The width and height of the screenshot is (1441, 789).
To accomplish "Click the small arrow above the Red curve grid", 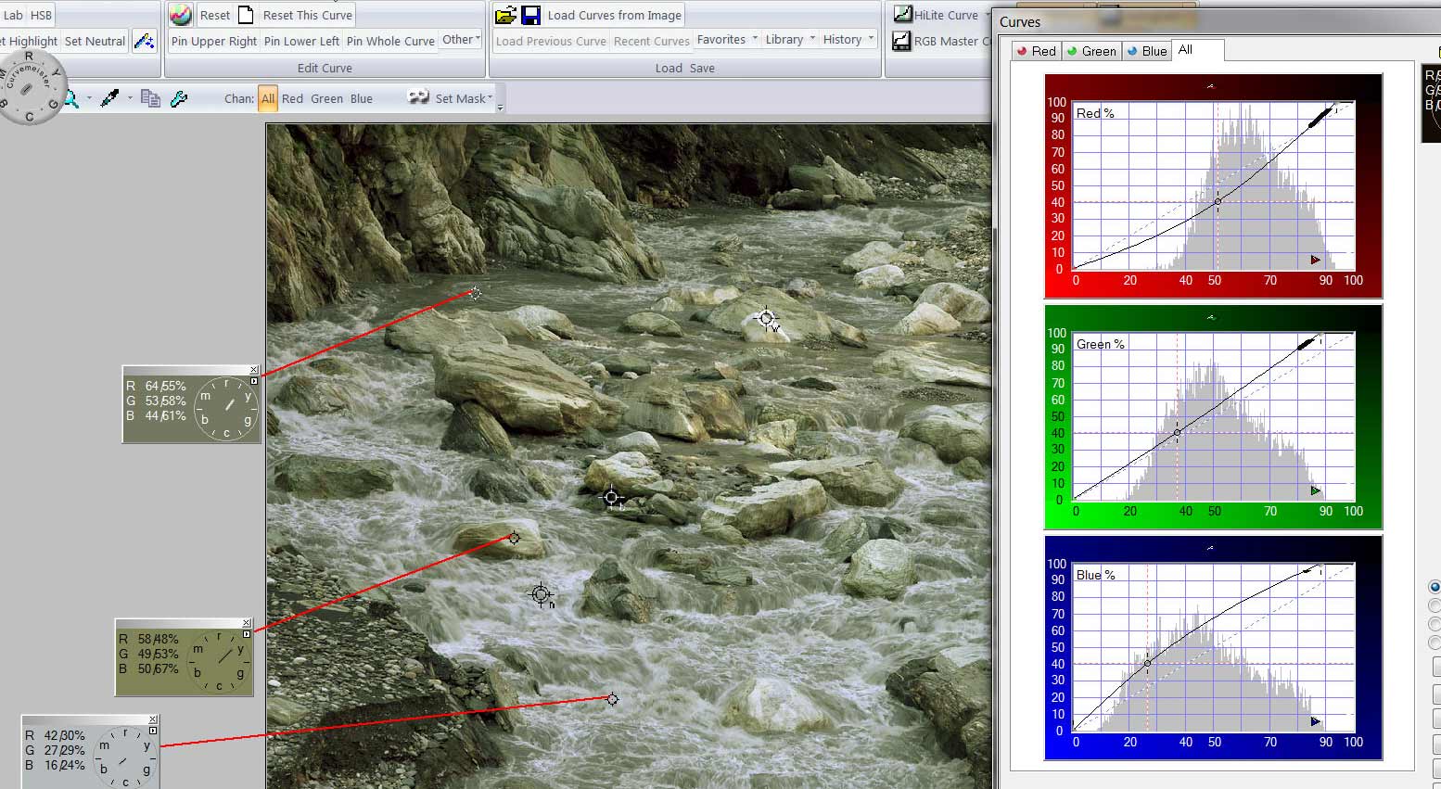I will click(1211, 86).
